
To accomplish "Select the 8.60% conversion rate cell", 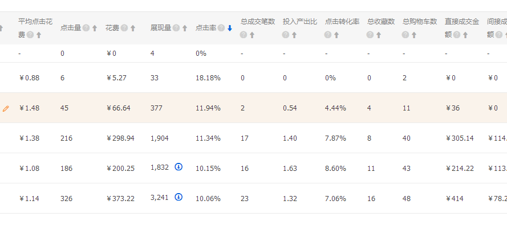I will (x=335, y=169).
